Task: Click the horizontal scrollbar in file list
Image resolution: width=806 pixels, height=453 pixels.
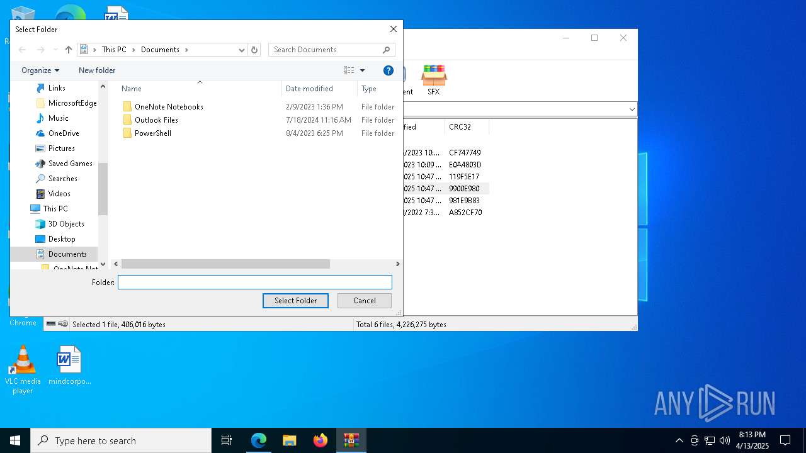Action: (x=225, y=264)
